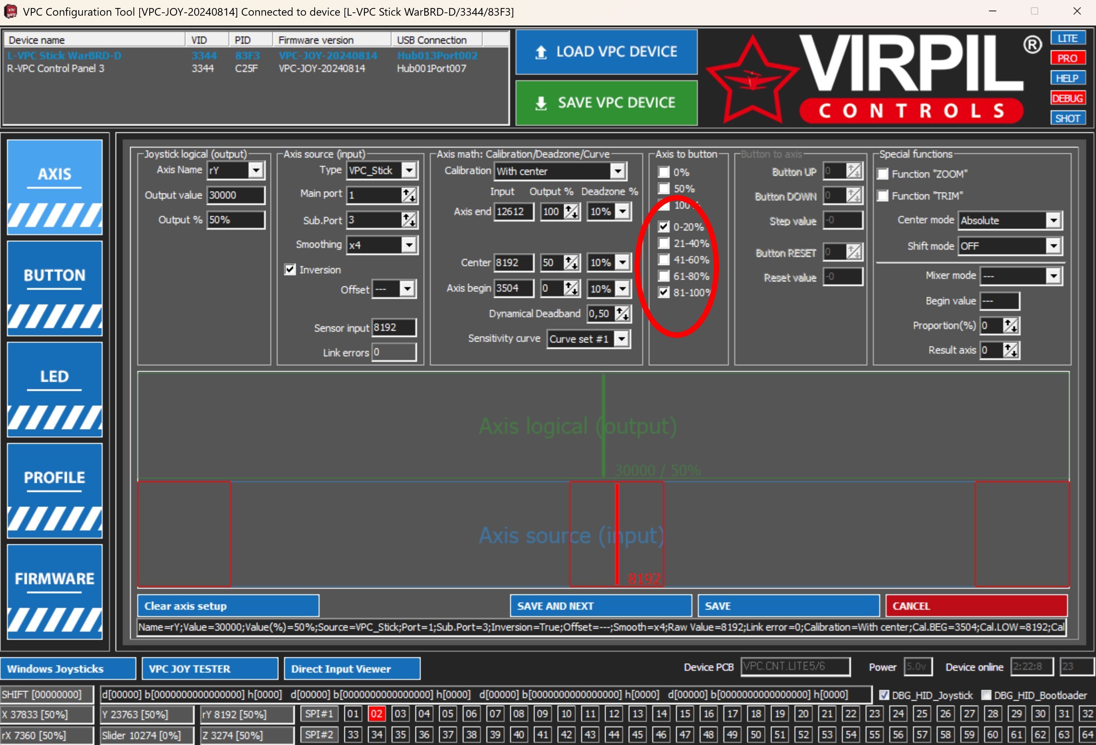The width and height of the screenshot is (1096, 745).
Task: Adjust the Center Output % spinner
Action: 572,263
